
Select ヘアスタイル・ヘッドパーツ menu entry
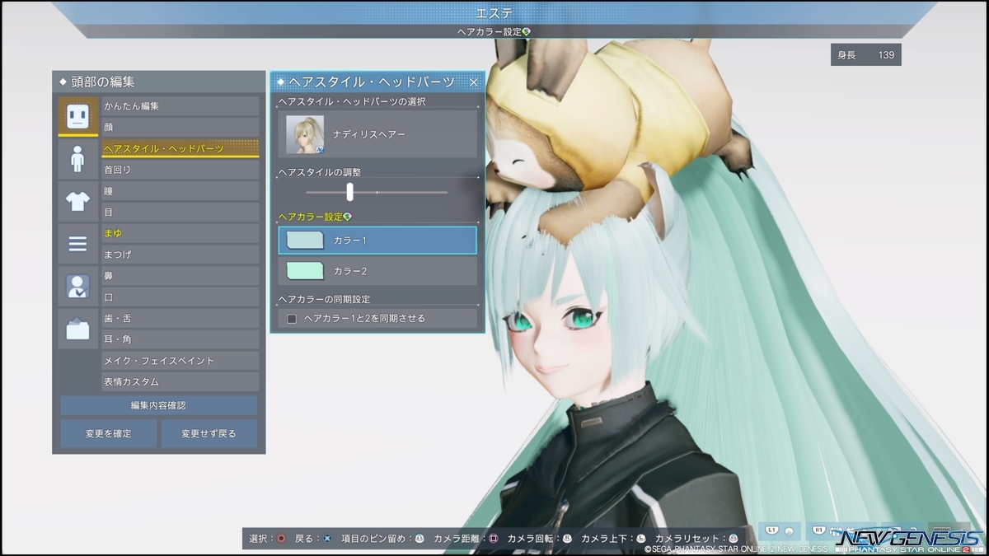(180, 148)
